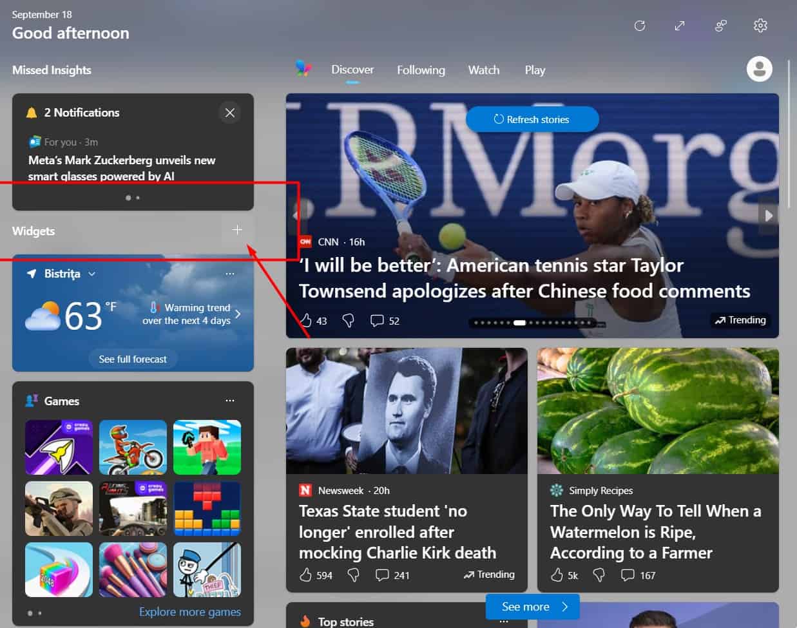Open the profile avatar icon
The height and width of the screenshot is (628, 797).
759,69
